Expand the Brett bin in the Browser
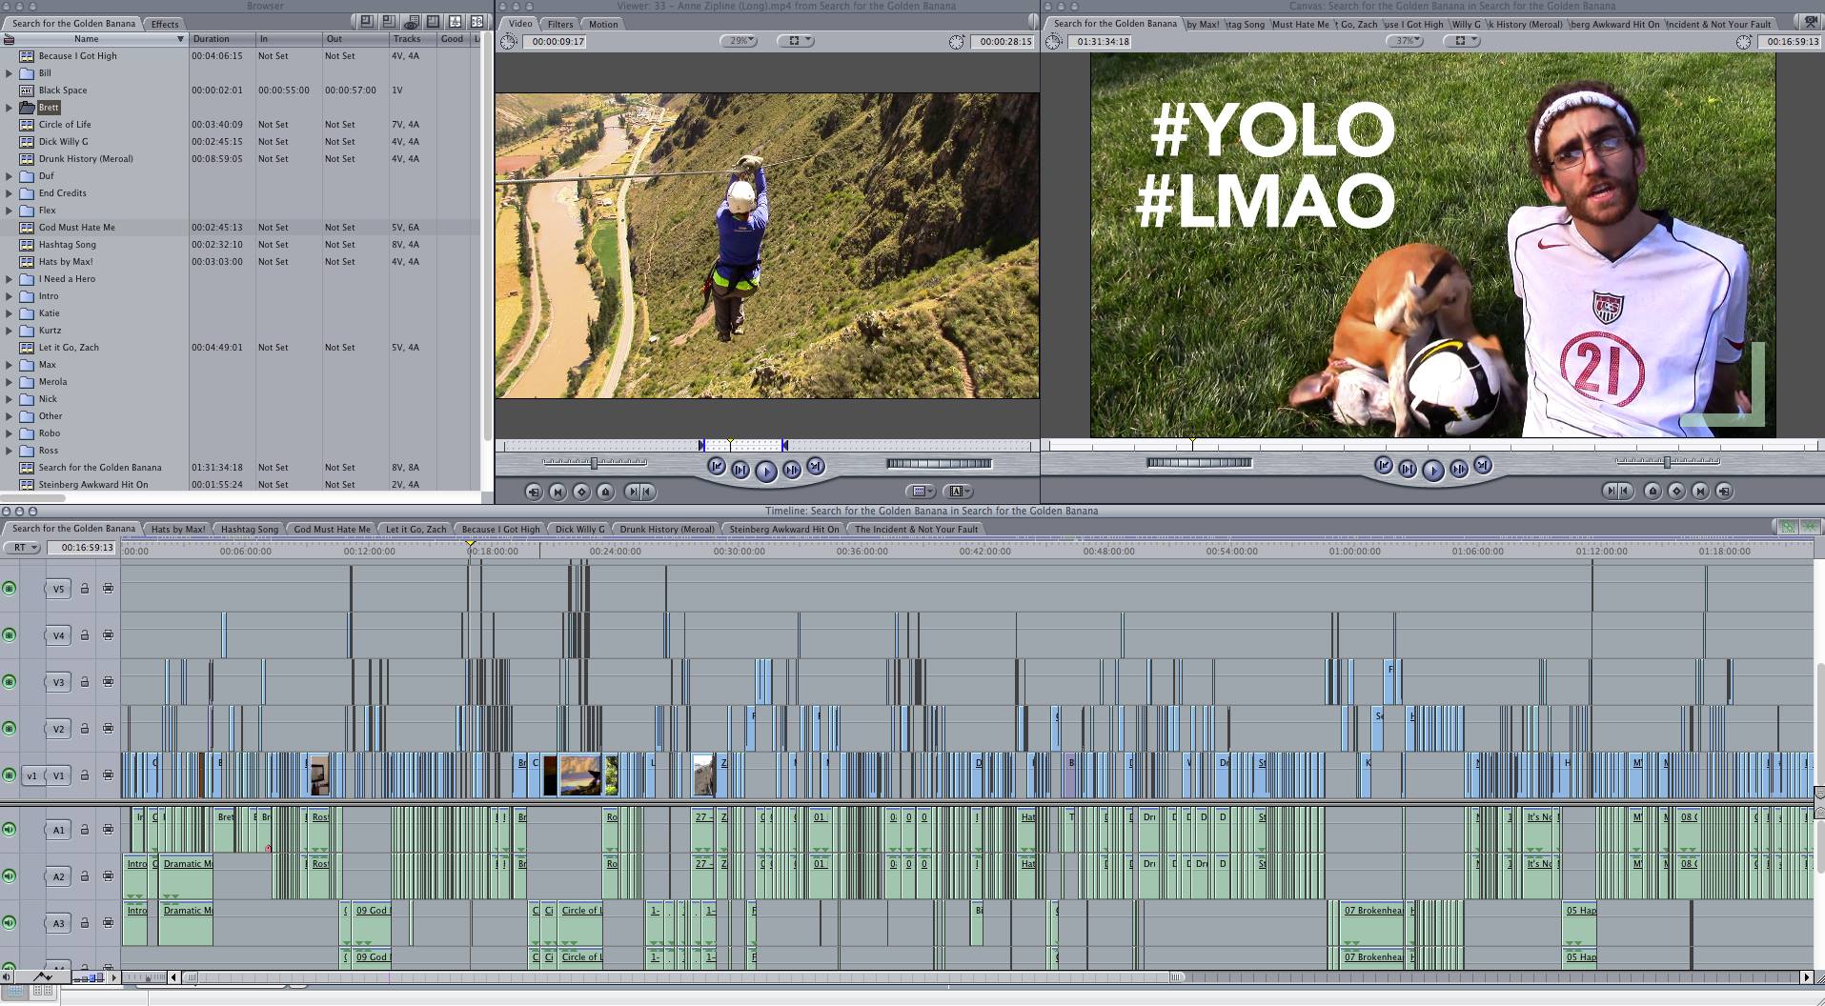This screenshot has width=1825, height=1006. [10, 108]
